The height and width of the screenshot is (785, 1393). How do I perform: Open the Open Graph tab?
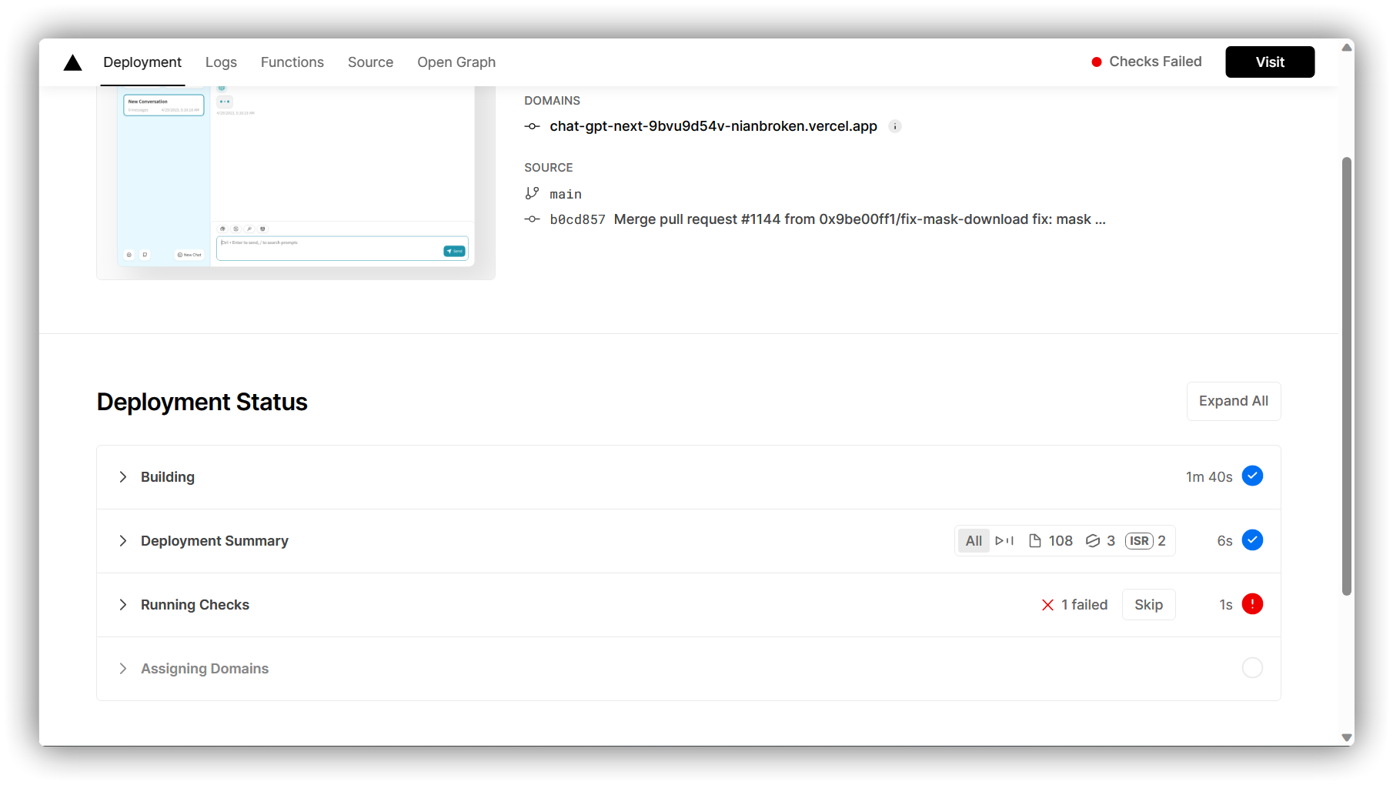[456, 62]
